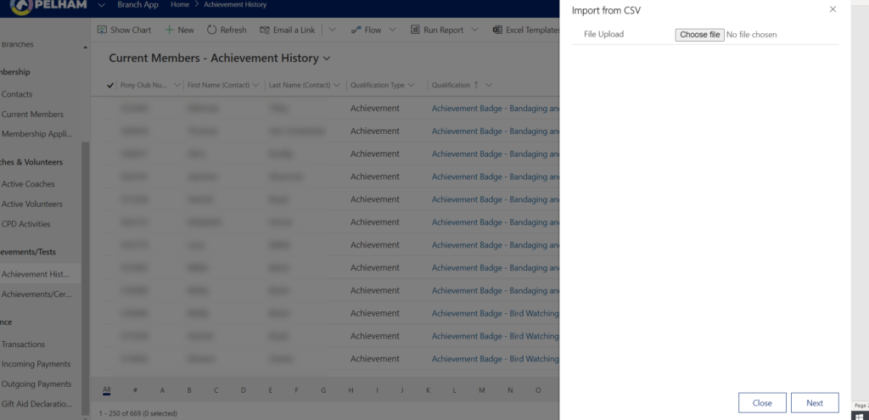This screenshot has width=869, height=420.
Task: Click the Close button in import panel
Action: [x=761, y=403]
